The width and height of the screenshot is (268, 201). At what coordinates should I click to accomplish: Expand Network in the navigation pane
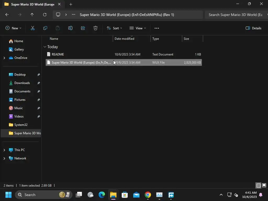[4, 158]
